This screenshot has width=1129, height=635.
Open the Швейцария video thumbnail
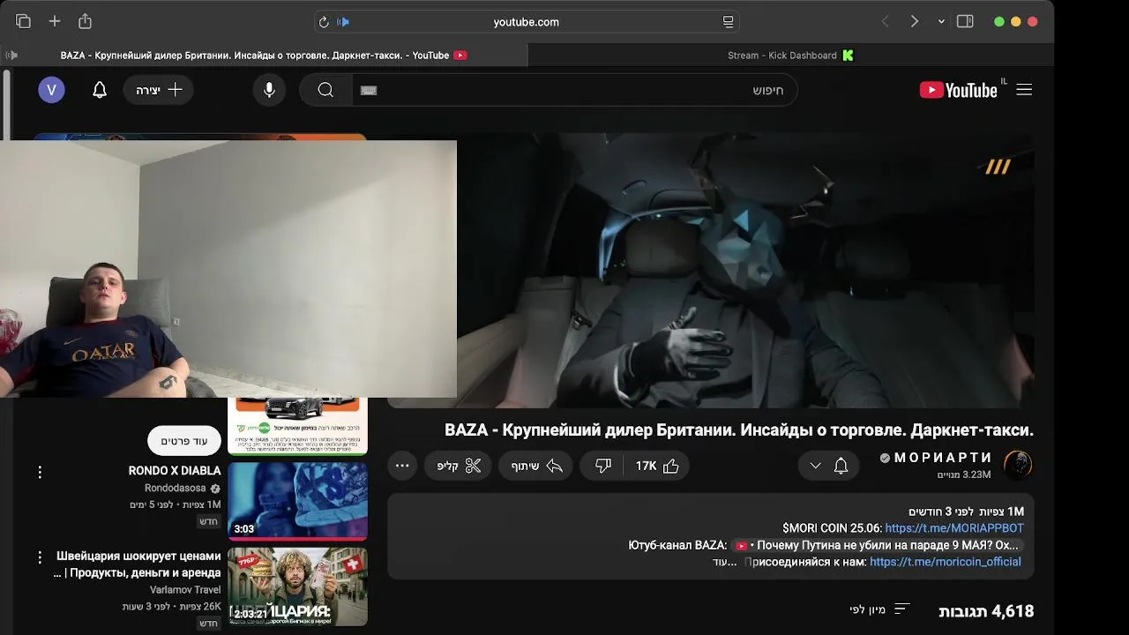297,586
